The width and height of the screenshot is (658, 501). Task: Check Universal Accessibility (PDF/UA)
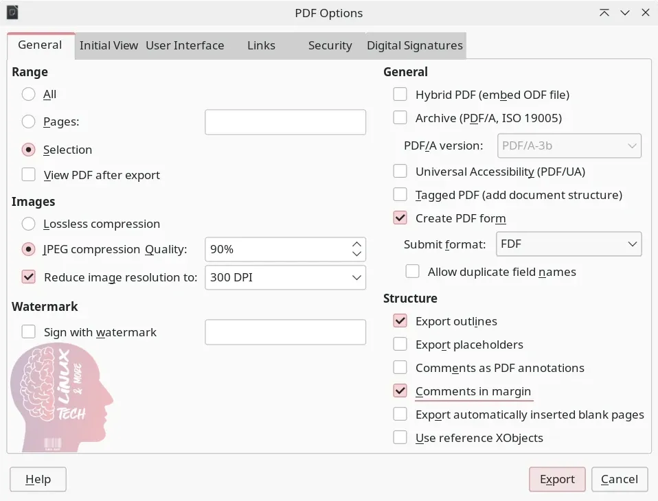(400, 171)
